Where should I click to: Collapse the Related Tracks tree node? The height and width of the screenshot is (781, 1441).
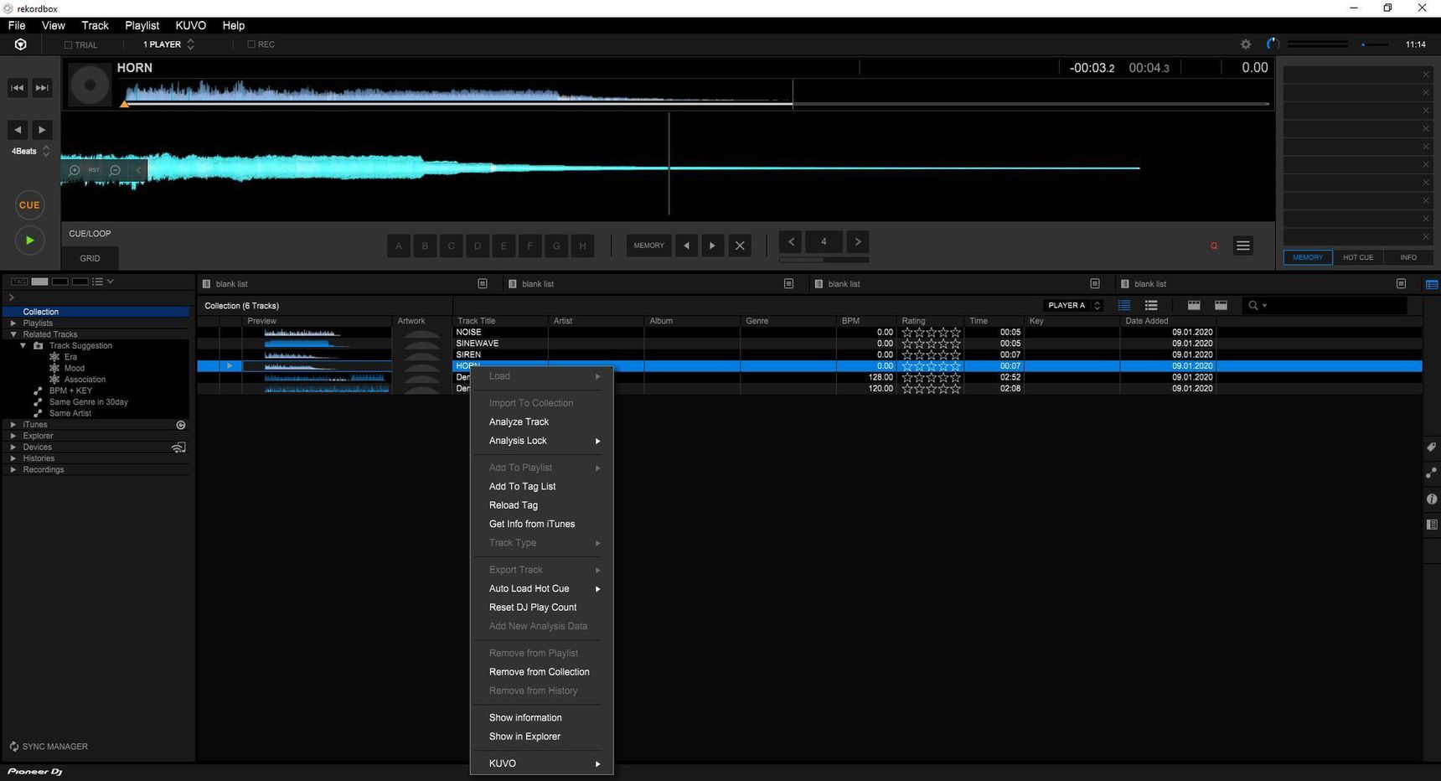click(13, 334)
